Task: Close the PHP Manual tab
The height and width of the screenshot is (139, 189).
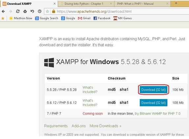Action: coord(167,4)
